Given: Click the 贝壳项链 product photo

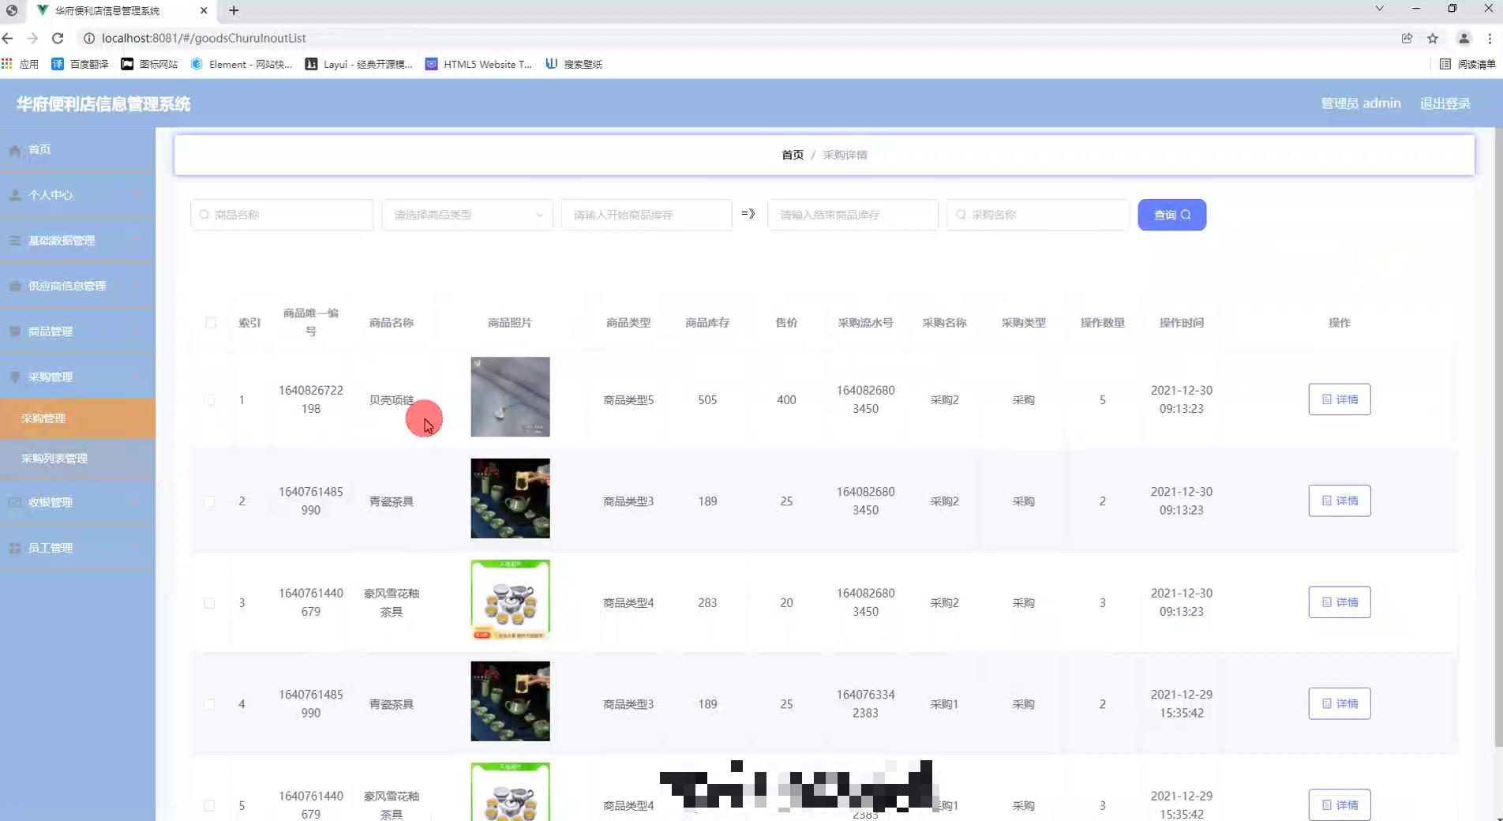Looking at the screenshot, I should [x=510, y=396].
